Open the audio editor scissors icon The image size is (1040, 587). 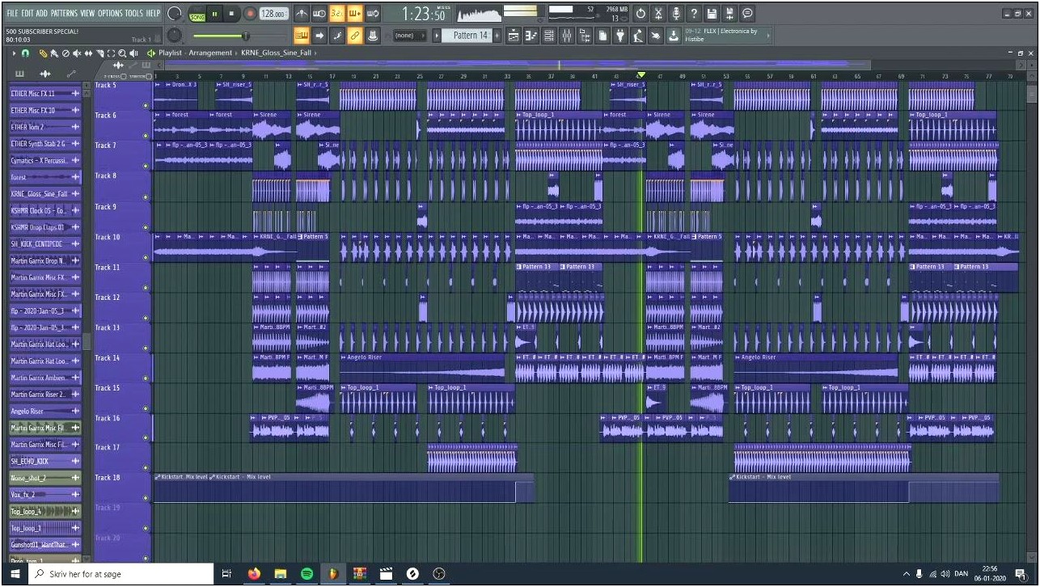tap(658, 14)
